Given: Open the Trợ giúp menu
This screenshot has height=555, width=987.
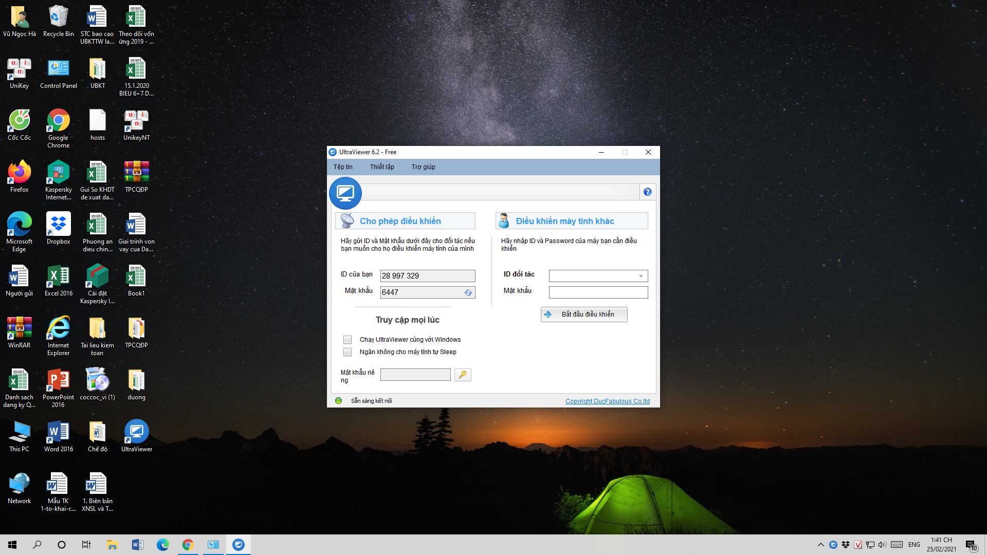Looking at the screenshot, I should [x=423, y=167].
